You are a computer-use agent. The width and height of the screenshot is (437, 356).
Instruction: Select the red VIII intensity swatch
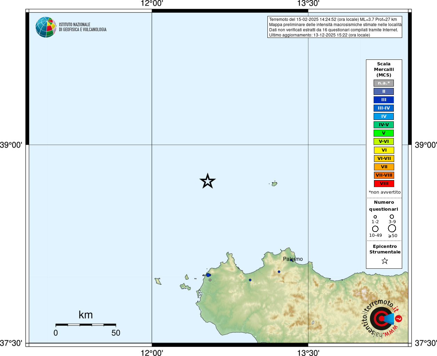(384, 184)
